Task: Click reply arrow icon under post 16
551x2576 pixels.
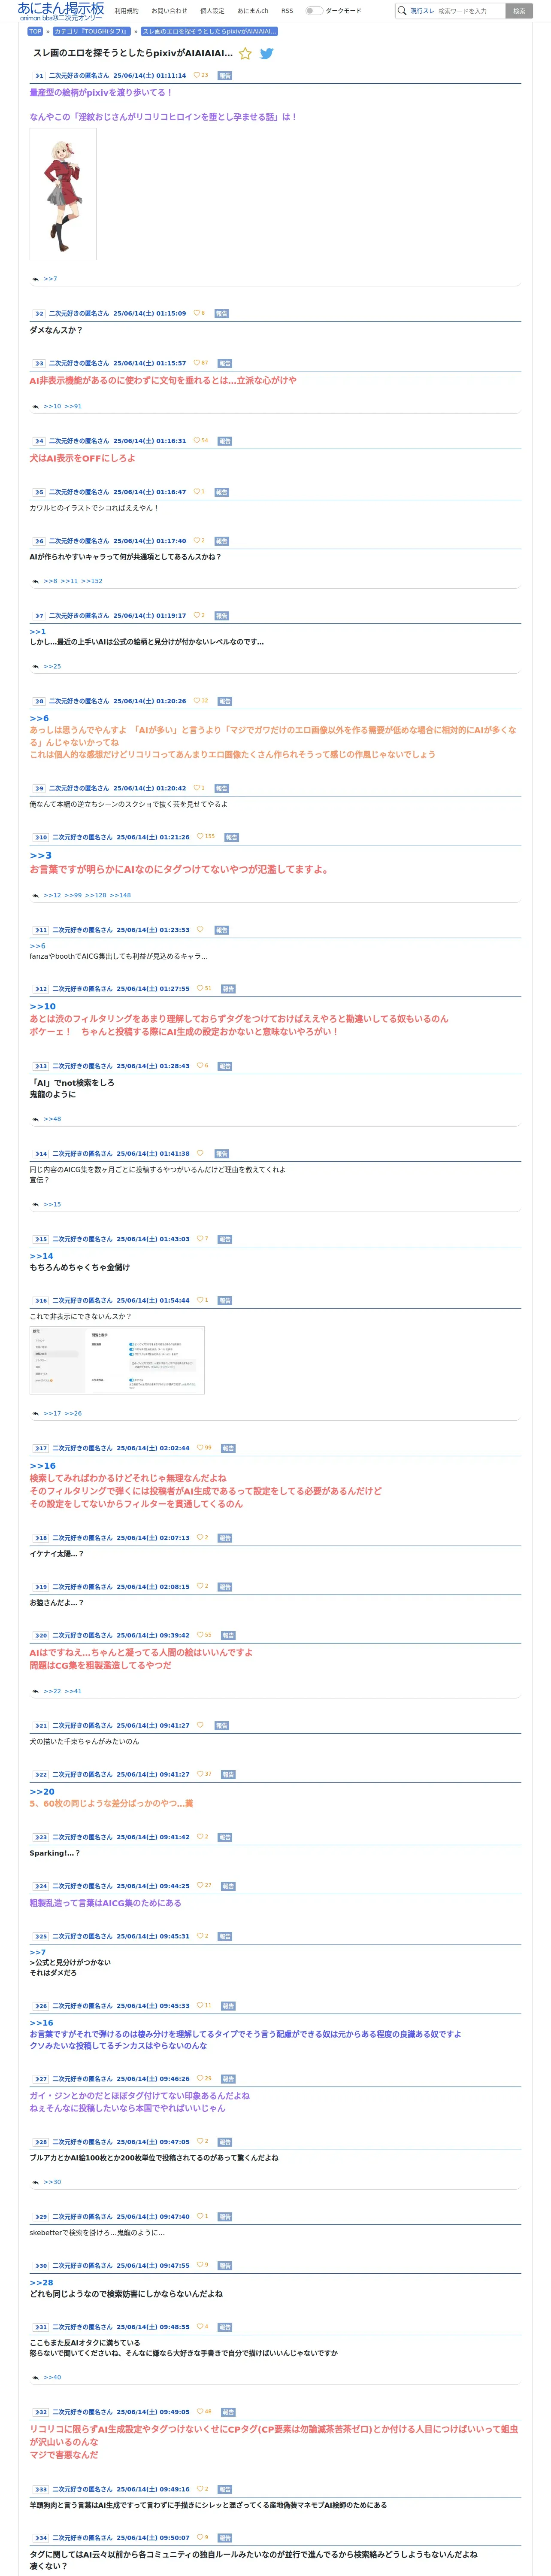Action: [36, 1414]
